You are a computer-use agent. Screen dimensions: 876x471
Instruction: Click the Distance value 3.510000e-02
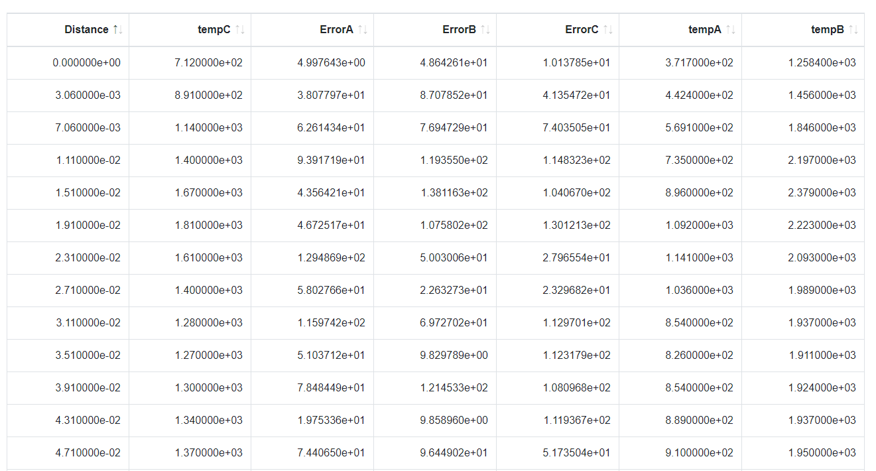(88, 356)
